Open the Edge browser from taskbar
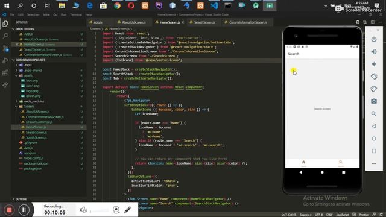 [x=90, y=5]
